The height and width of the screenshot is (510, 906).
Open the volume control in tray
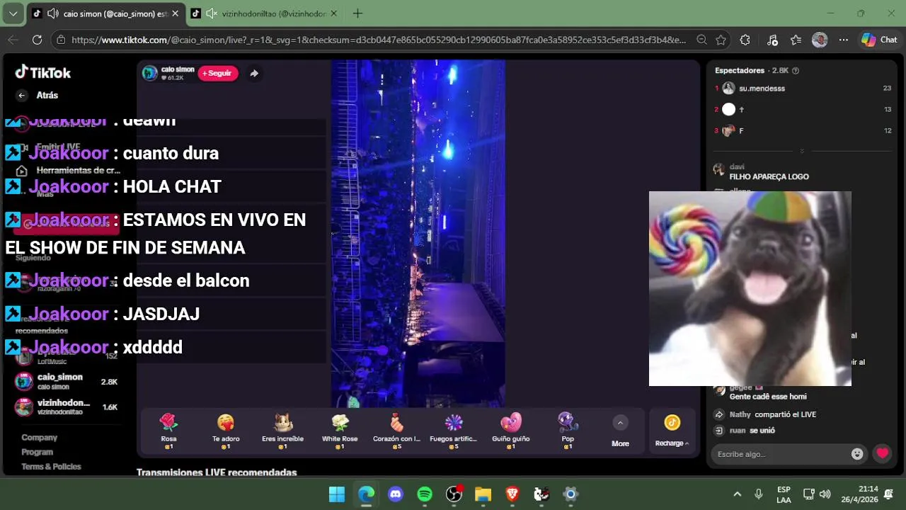pos(825,494)
